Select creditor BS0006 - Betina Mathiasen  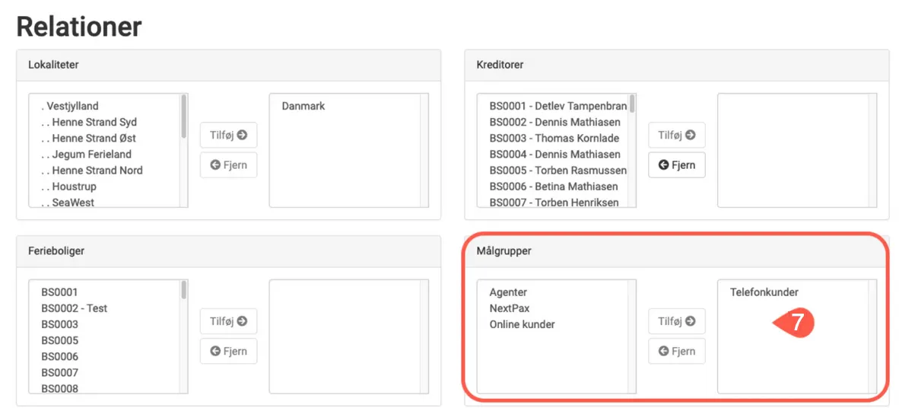553,186
